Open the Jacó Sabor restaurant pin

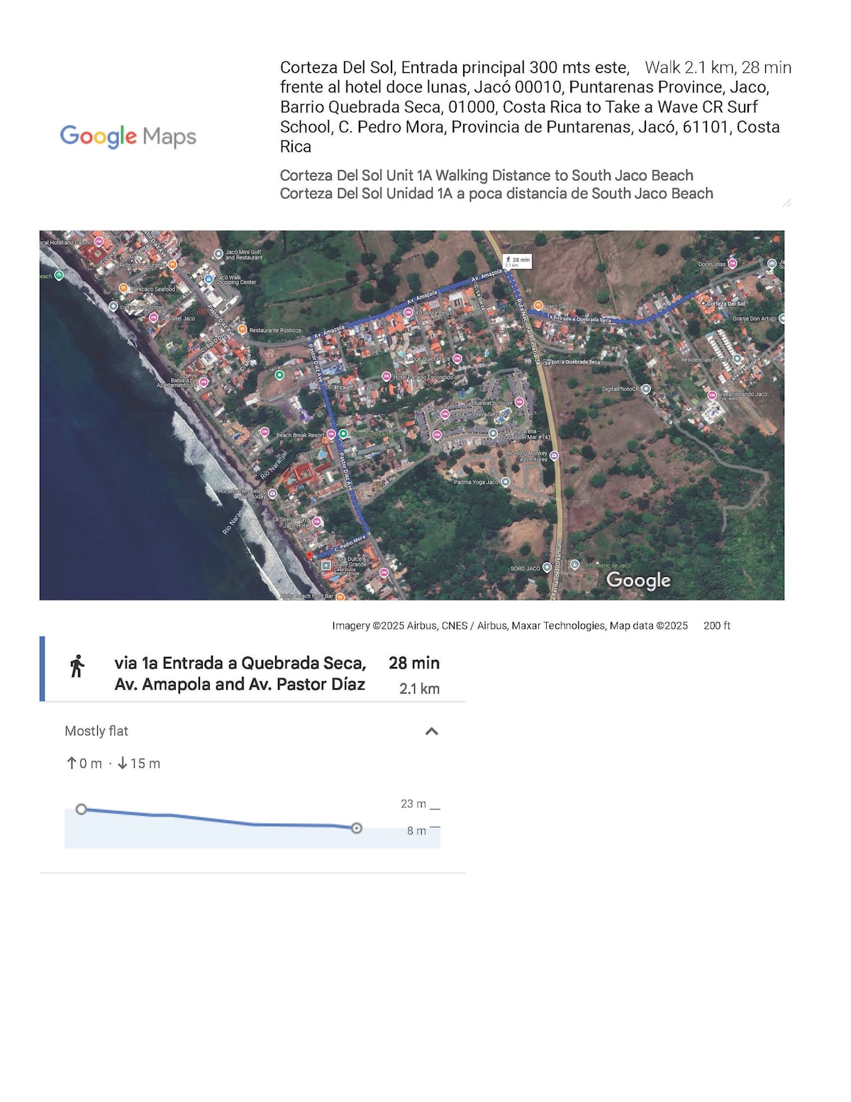click(538, 306)
